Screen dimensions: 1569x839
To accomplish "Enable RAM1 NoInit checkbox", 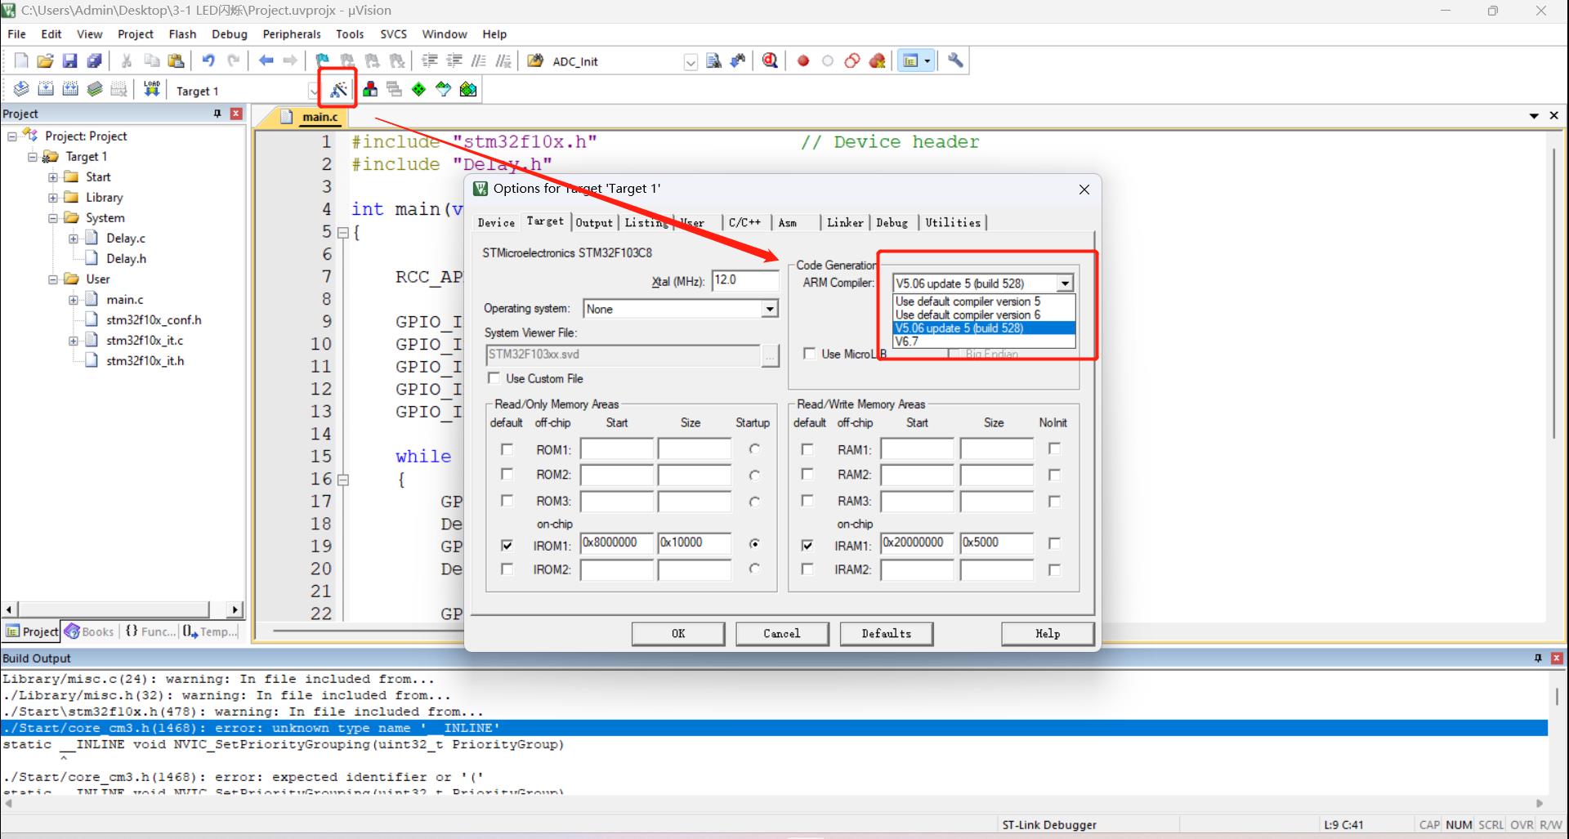I will point(1054,449).
